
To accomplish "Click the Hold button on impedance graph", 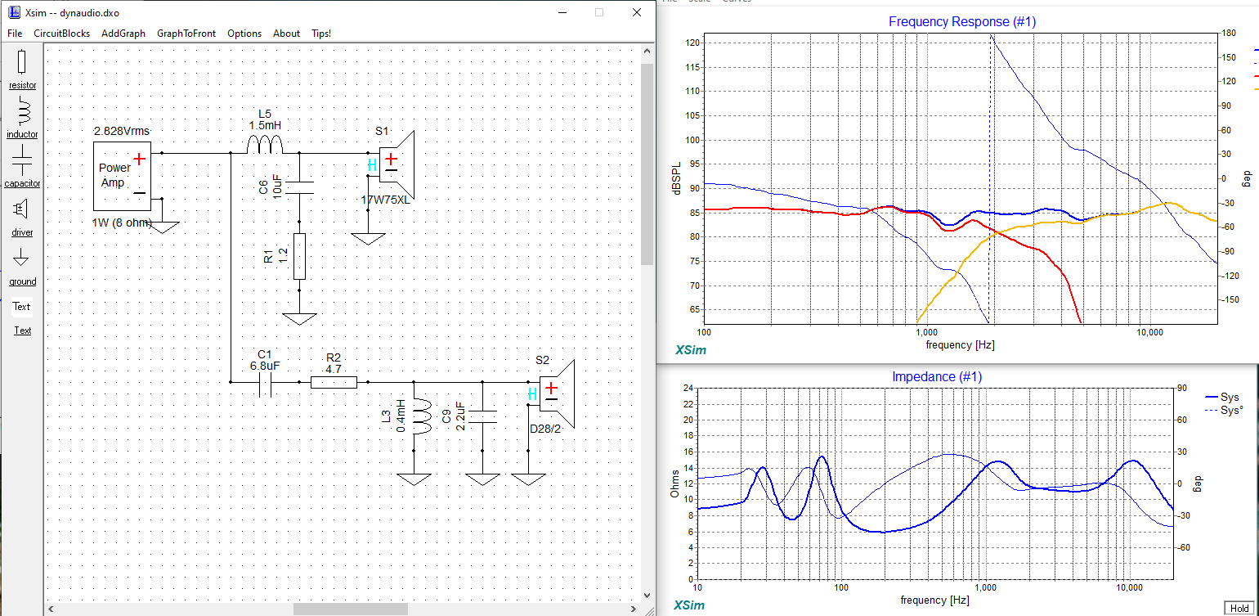I will pyautogui.click(x=1239, y=608).
